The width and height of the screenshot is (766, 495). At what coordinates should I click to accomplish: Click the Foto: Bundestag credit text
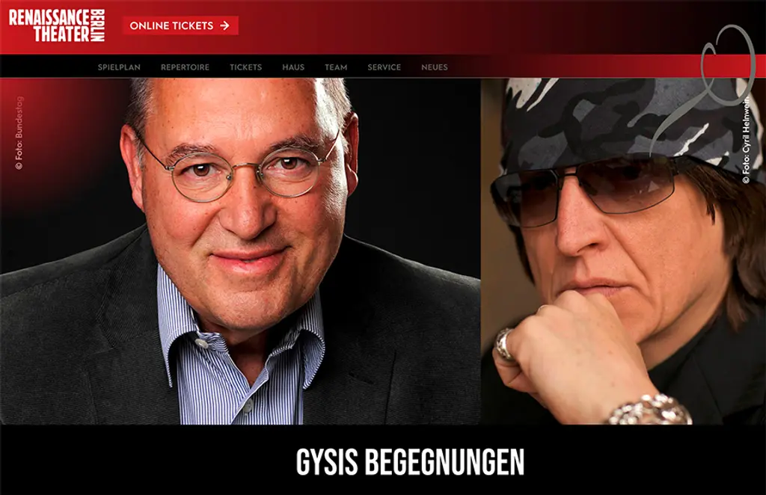click(x=19, y=133)
